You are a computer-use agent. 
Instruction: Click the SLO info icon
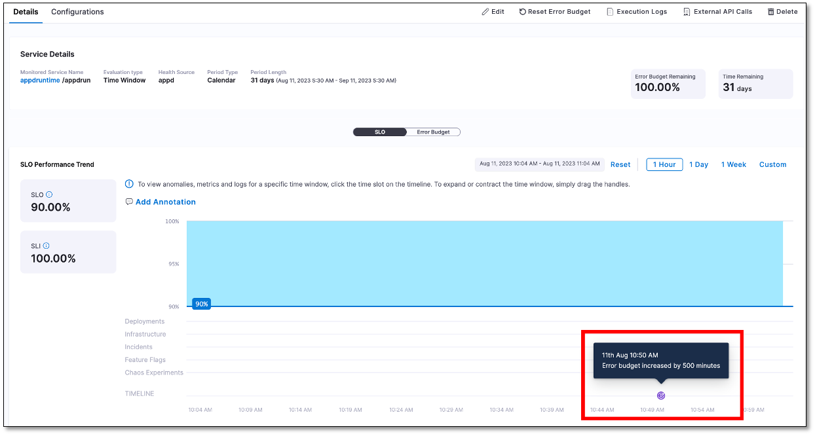click(x=49, y=194)
